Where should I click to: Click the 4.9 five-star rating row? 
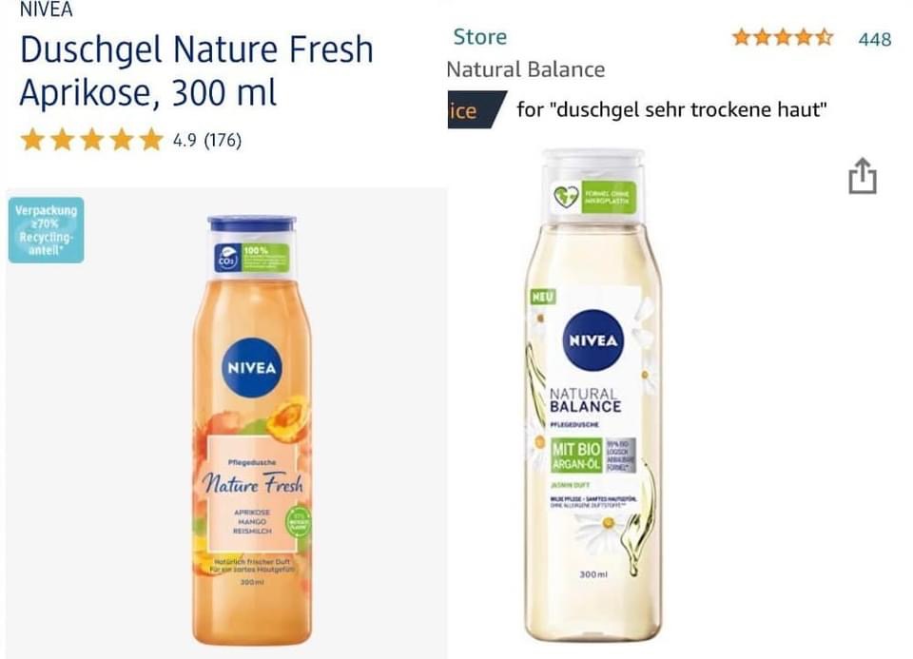click(x=130, y=140)
